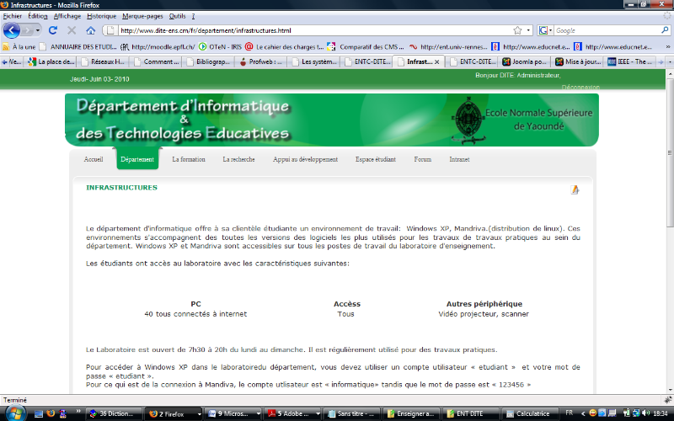This screenshot has height=421, width=674.
Task: Open the OTeN - IRIS bookmark
Action: (220, 46)
